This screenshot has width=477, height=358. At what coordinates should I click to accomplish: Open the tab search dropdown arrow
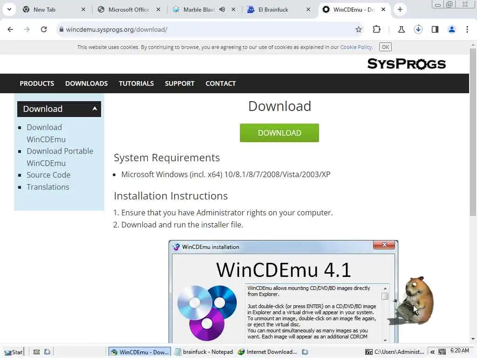click(9, 9)
